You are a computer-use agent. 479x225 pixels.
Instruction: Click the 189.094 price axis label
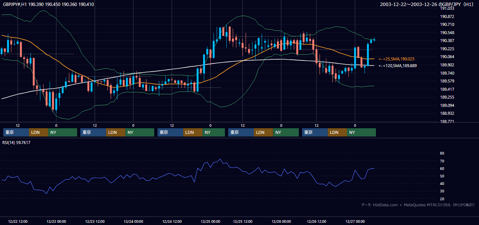[x=447, y=105]
